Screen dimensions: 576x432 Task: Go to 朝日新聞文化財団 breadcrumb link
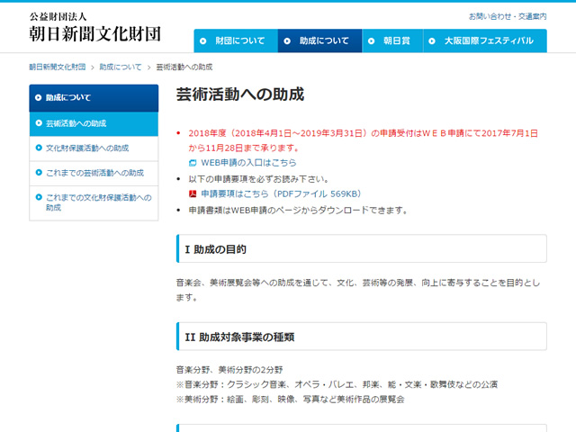(x=58, y=67)
